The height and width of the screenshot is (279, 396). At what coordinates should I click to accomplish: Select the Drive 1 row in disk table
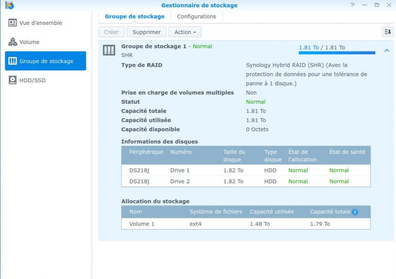(x=246, y=170)
